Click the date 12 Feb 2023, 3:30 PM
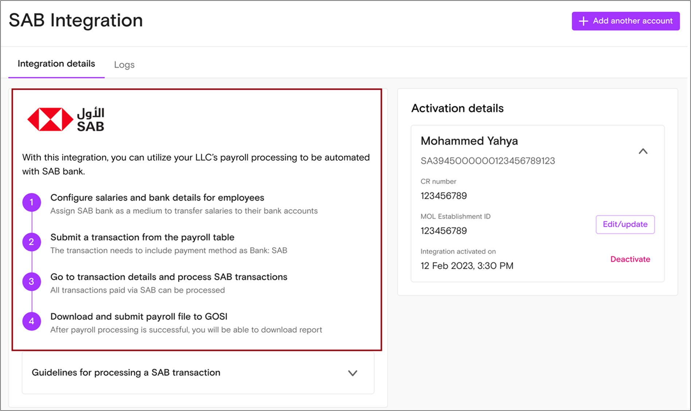The height and width of the screenshot is (411, 691). 467,266
